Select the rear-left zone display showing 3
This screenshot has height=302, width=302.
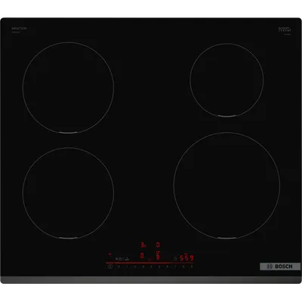143,245
